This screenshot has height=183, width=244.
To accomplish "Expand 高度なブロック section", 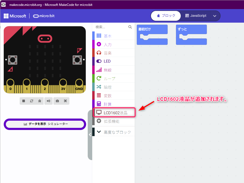I will pos(113,132).
